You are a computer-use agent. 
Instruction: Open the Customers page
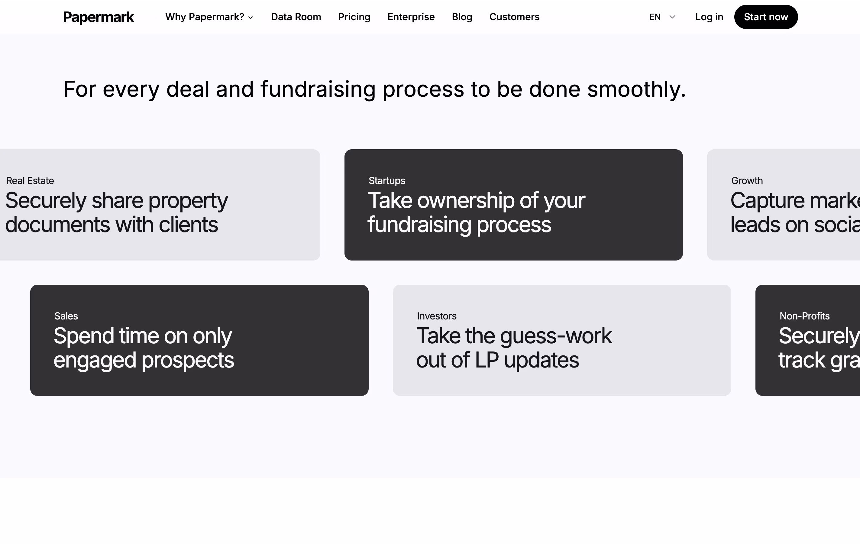514,17
